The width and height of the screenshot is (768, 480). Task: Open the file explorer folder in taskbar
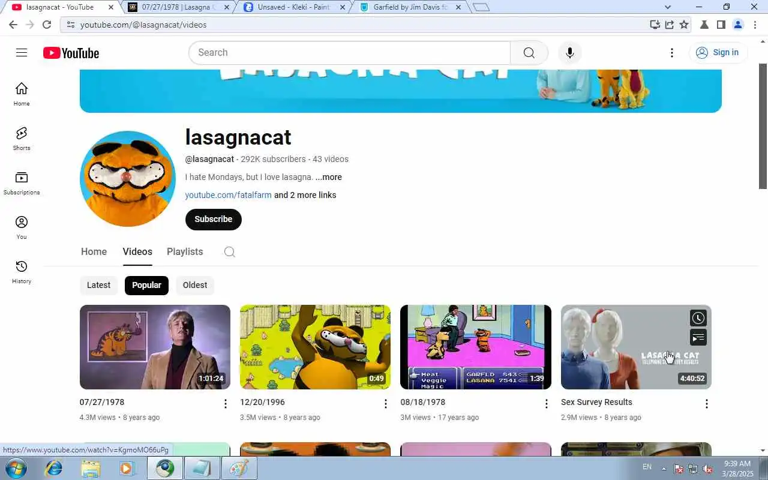click(x=91, y=468)
